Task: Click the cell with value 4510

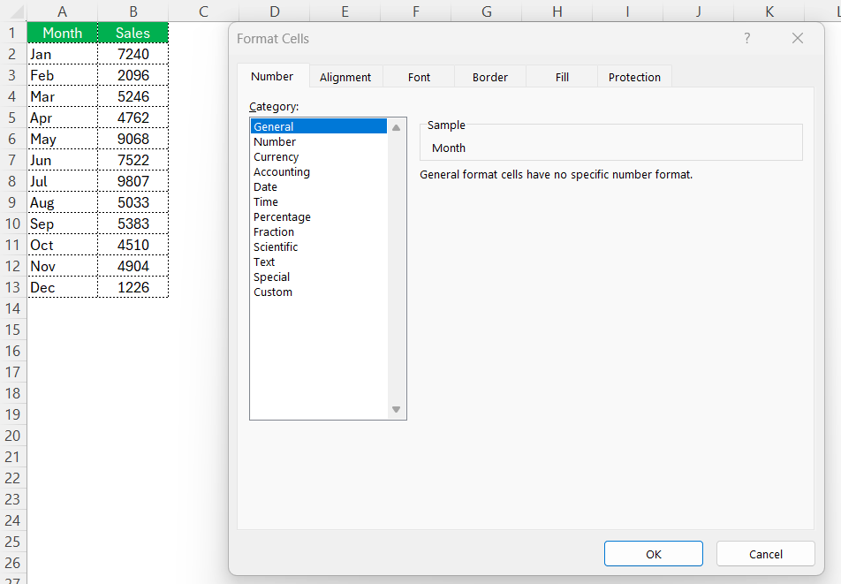Action: 133,245
